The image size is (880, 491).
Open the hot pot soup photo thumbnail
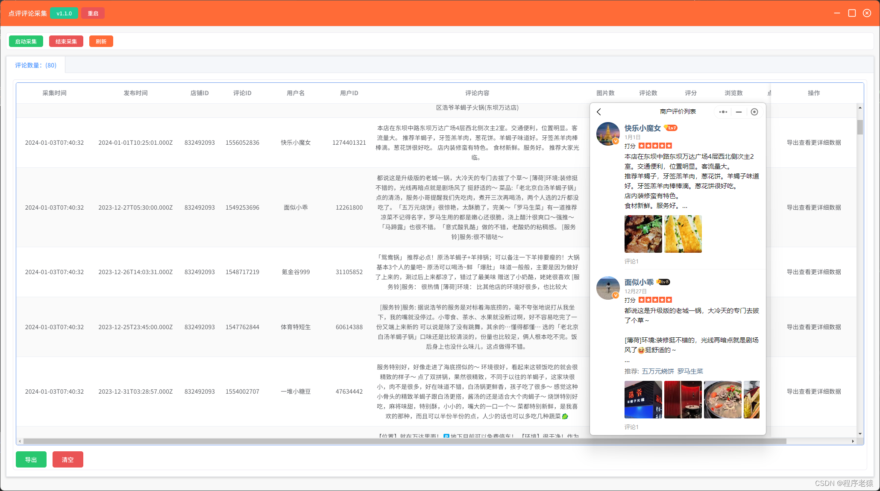[722, 400]
